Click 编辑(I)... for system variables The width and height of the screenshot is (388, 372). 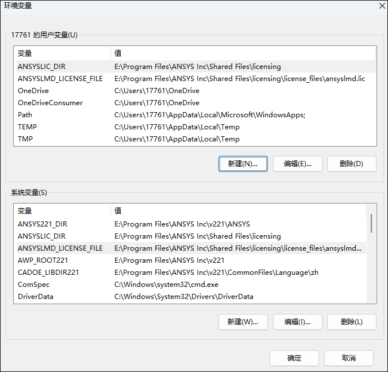pyautogui.click(x=297, y=322)
